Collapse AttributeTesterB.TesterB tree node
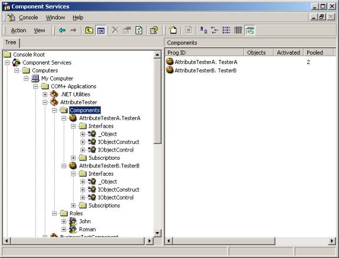This screenshot has height=258, width=339. tap(64, 166)
